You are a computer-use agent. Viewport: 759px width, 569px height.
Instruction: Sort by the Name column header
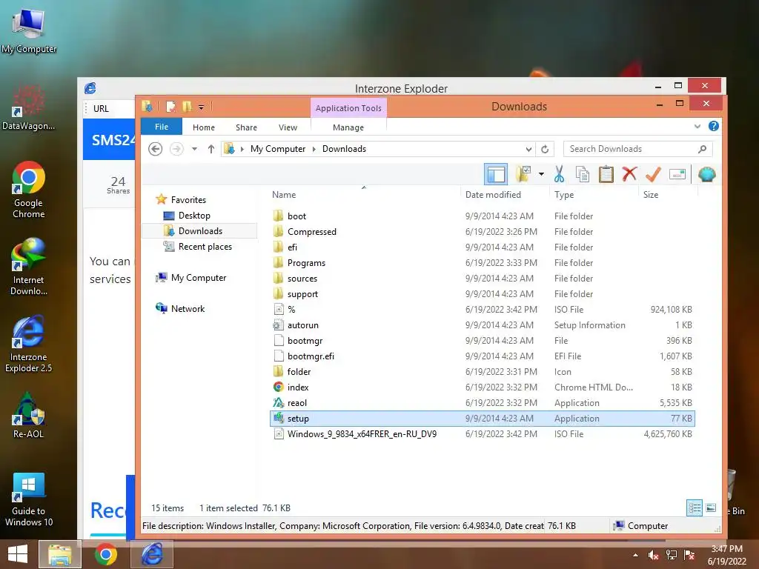coord(284,195)
